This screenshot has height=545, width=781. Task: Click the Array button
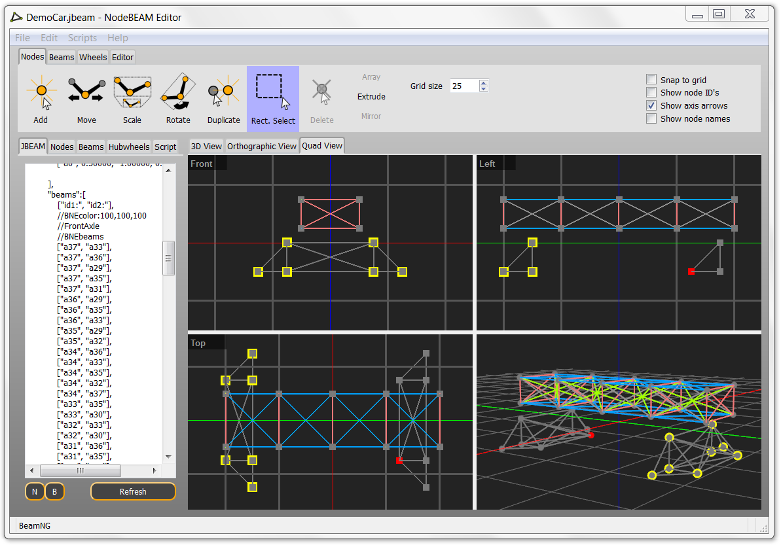point(371,77)
